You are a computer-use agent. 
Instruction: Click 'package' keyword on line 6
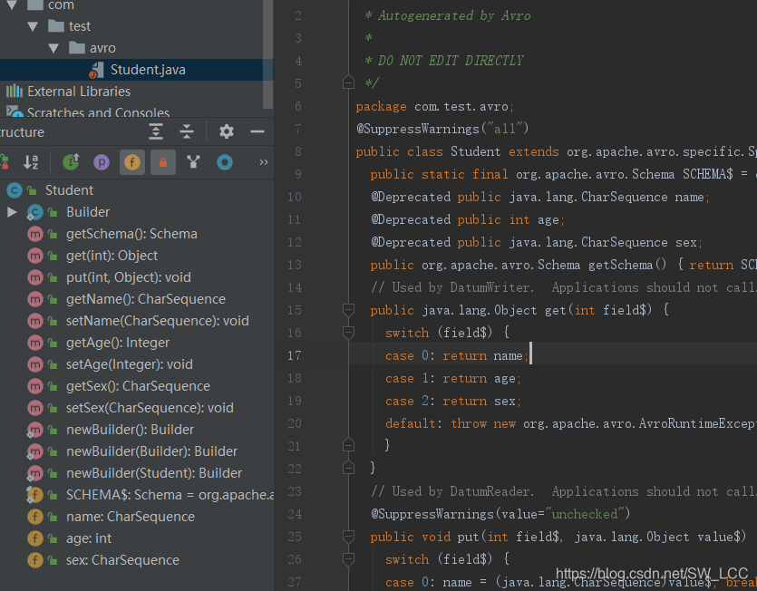pos(382,107)
